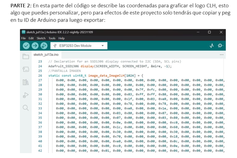Click the 0x0c value on line 40
237x158 pixels.
coord(174,141)
